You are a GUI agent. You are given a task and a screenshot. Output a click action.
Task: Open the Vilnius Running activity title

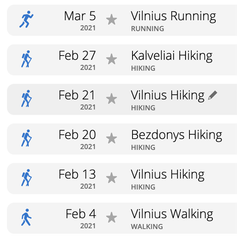coord(173,17)
